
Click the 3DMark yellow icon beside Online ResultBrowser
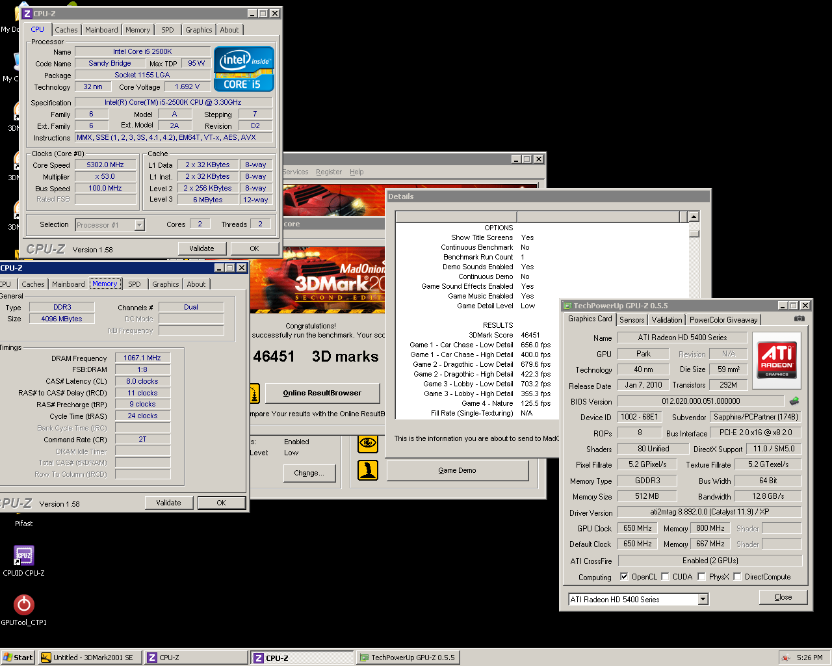click(x=255, y=393)
